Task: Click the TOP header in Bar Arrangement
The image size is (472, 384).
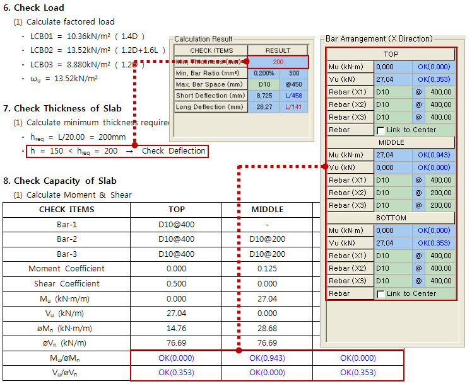Action: click(x=391, y=54)
